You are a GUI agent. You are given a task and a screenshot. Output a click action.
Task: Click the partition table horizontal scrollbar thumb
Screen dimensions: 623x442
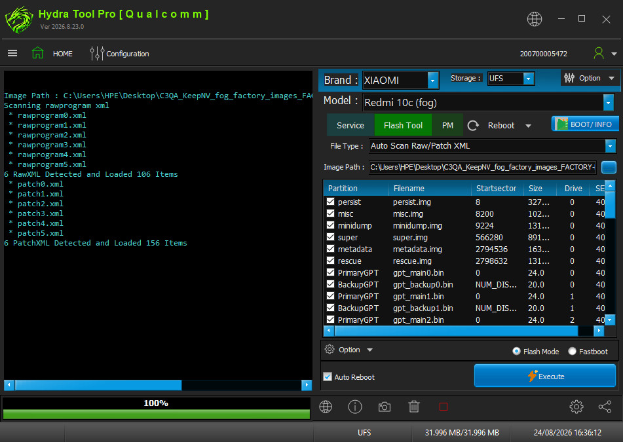tap(457, 330)
